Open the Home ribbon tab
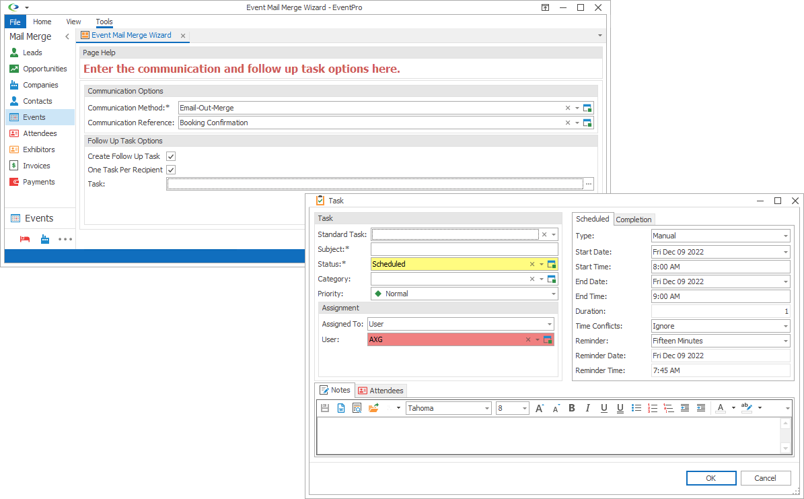Screen dimensions: 804x499 point(42,22)
